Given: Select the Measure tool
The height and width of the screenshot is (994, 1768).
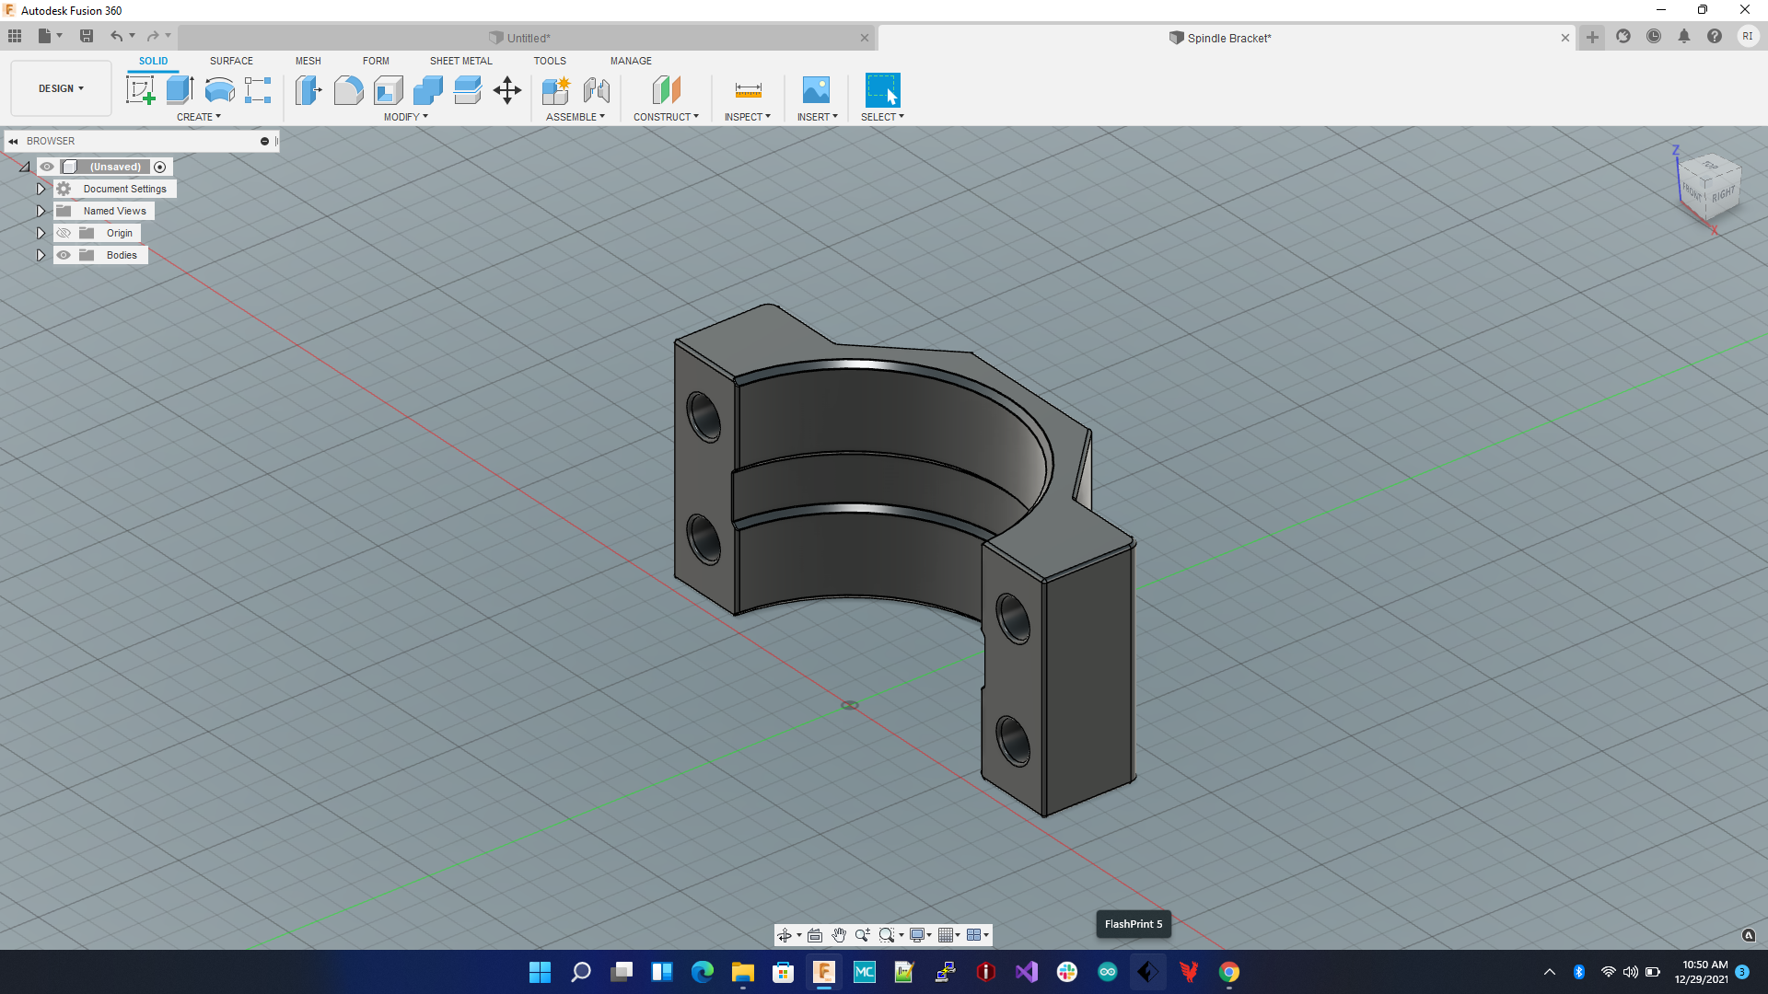Looking at the screenshot, I should coord(748,90).
